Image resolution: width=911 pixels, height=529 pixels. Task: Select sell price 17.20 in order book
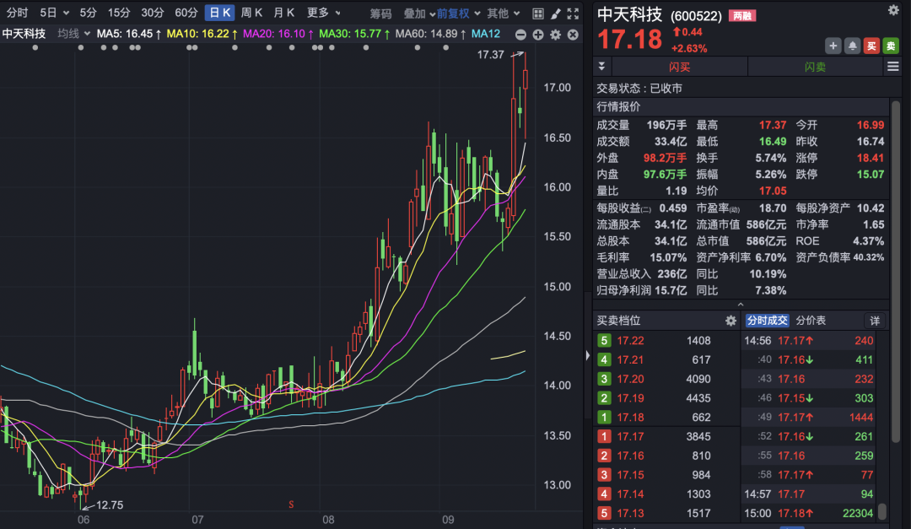pos(630,379)
